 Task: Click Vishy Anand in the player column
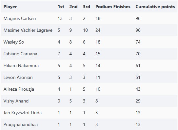16,101
